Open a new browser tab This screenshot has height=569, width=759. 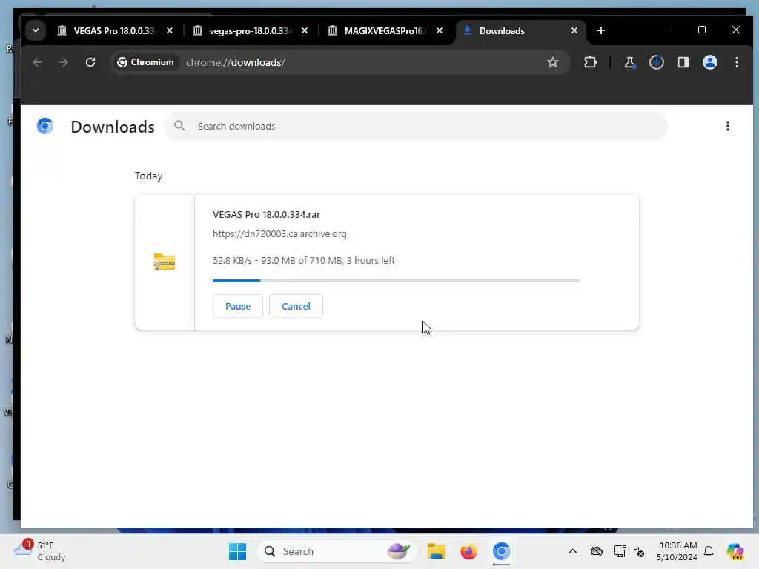600,30
